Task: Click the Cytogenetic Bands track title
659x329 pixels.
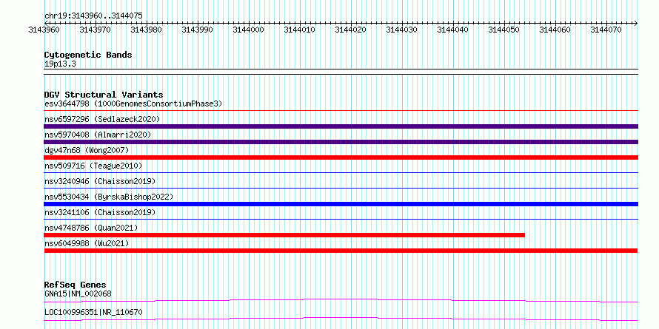Action: pyautogui.click(x=88, y=55)
